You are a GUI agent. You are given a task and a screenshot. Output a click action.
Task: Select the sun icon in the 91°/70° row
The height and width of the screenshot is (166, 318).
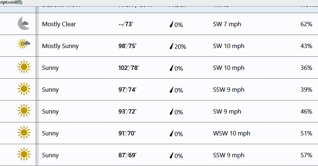tap(24, 133)
